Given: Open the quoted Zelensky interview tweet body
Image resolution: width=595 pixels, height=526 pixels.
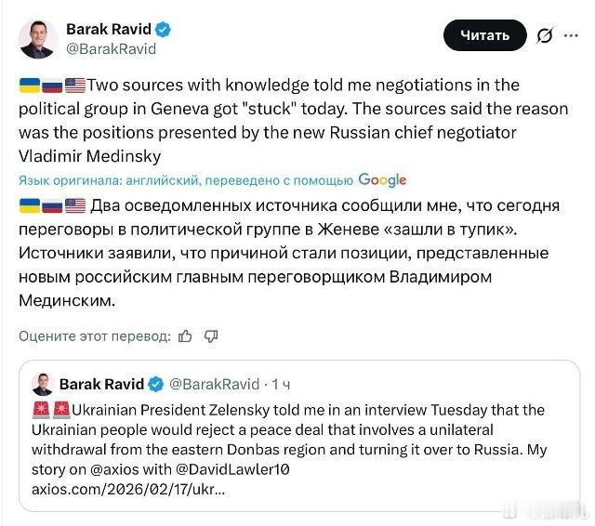Looking at the screenshot, I should [288, 429].
